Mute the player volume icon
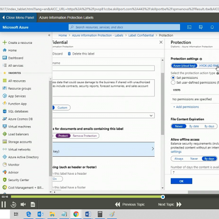Screen dimensions: 219x219 [23, 204]
